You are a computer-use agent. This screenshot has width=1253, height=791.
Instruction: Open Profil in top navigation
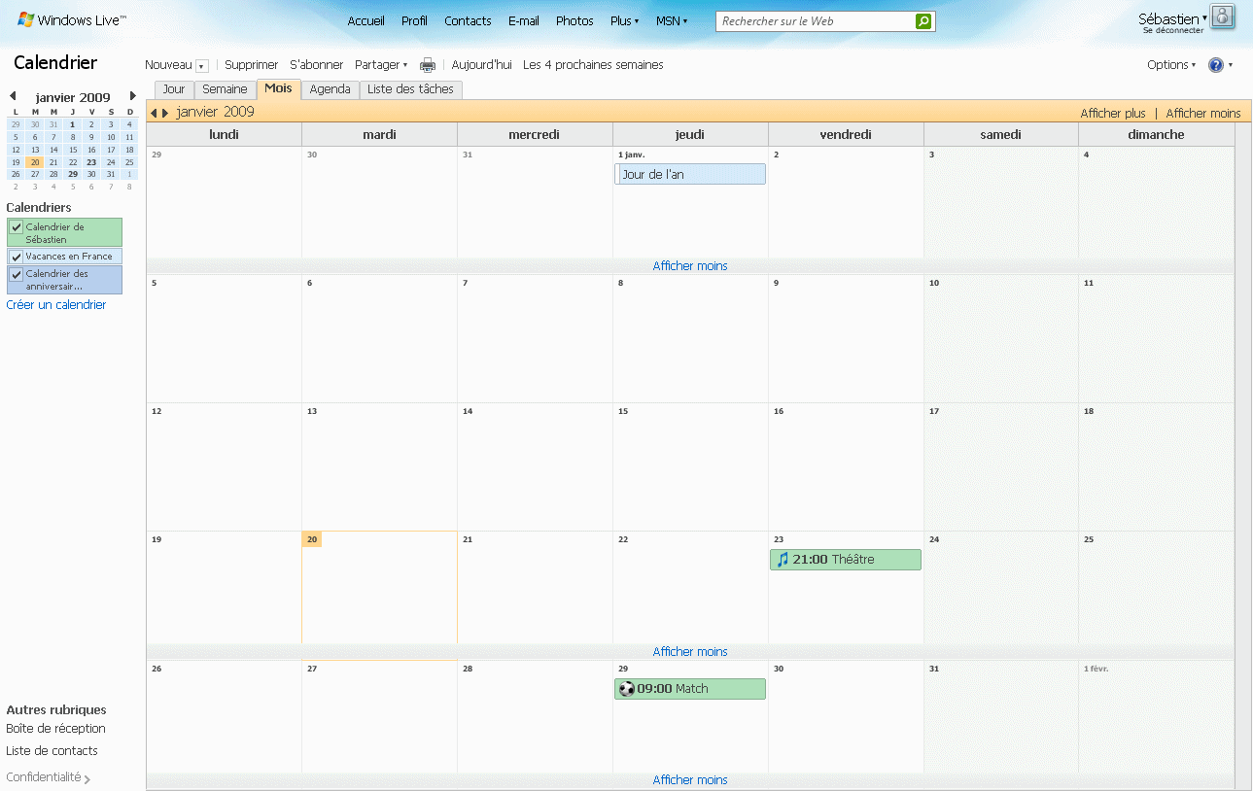click(414, 20)
